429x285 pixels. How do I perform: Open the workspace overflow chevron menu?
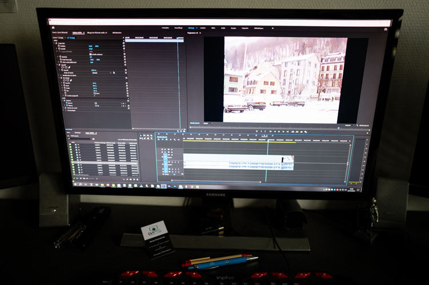pyautogui.click(x=272, y=28)
